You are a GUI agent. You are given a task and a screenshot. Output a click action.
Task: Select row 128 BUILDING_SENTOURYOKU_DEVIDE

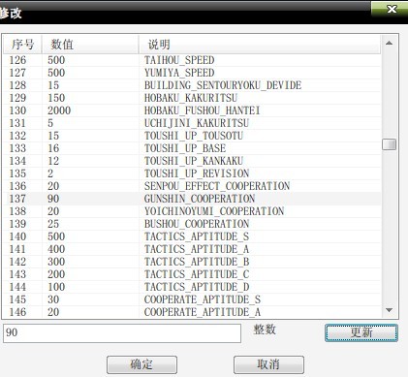(x=192, y=85)
